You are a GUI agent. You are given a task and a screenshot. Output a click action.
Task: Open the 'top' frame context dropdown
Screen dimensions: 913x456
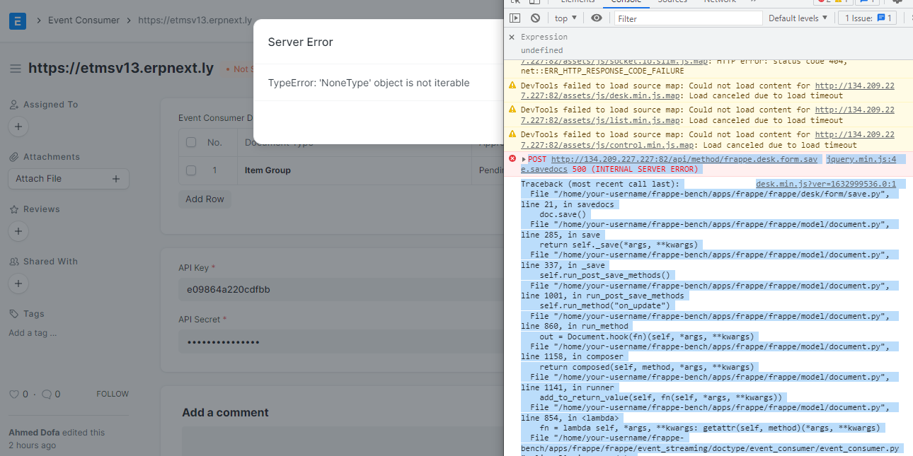(x=565, y=18)
